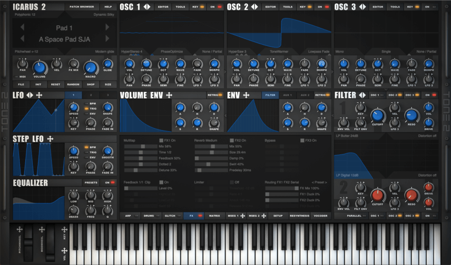Click the HELP button
The height and width of the screenshot is (265, 451).
pos(108,7)
